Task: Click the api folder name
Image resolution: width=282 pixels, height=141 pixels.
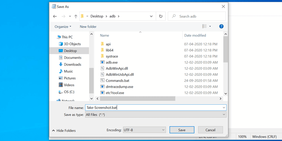Action: pyautogui.click(x=108, y=44)
